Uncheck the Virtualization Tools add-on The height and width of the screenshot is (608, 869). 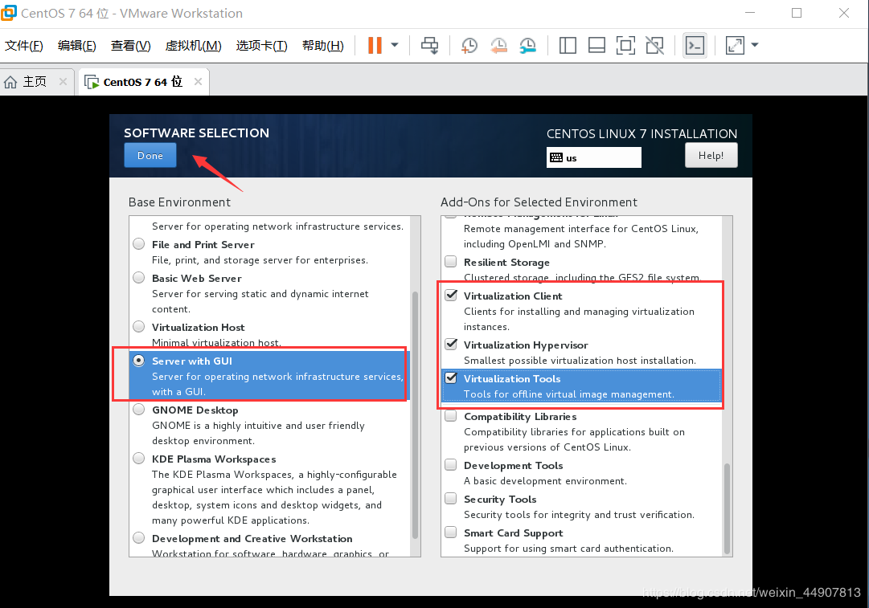pyautogui.click(x=451, y=378)
